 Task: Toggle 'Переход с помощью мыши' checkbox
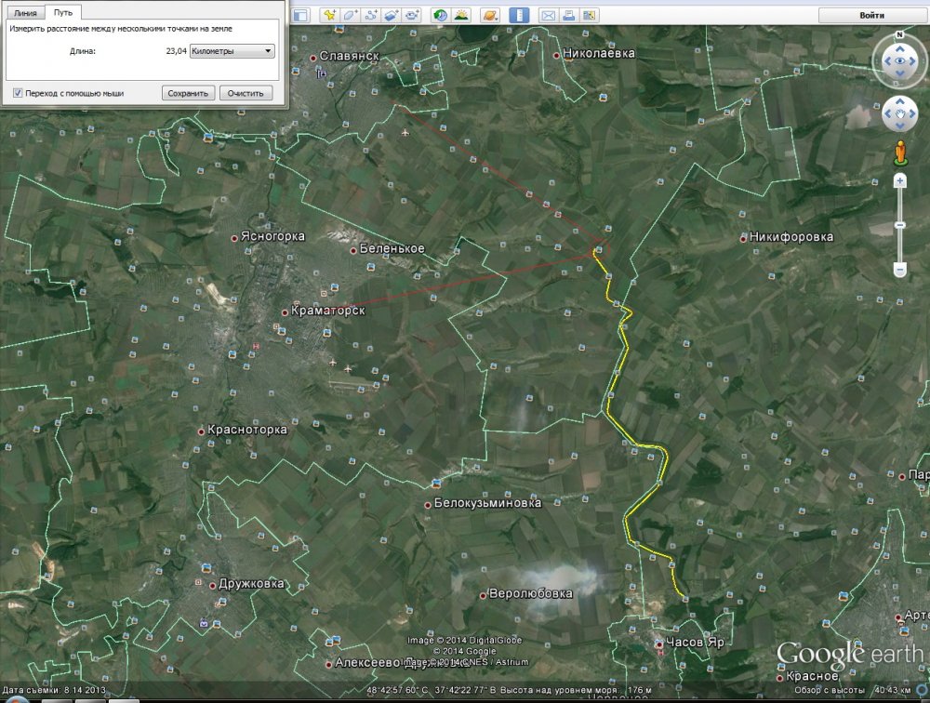coord(18,93)
